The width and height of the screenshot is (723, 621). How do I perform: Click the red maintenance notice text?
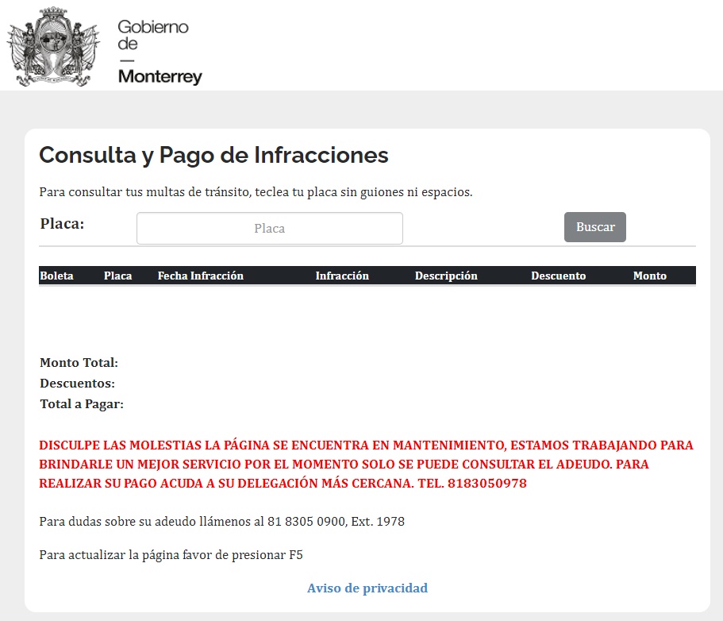click(366, 464)
